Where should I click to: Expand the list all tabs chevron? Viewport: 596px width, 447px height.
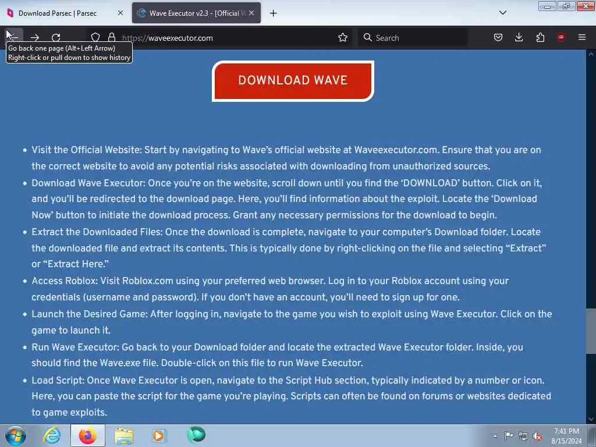(502, 13)
